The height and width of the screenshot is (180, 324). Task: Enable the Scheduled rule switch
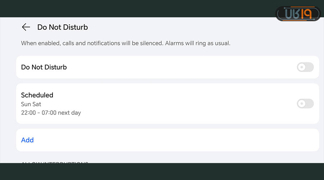[x=305, y=104]
